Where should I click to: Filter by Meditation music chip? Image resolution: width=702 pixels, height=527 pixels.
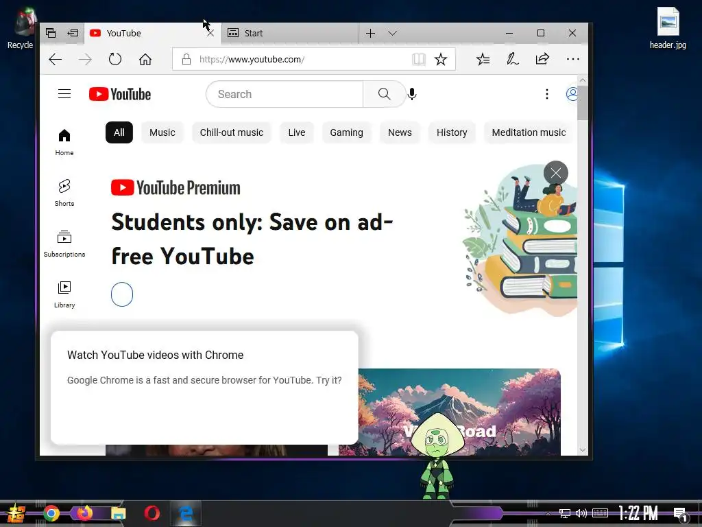point(529,132)
